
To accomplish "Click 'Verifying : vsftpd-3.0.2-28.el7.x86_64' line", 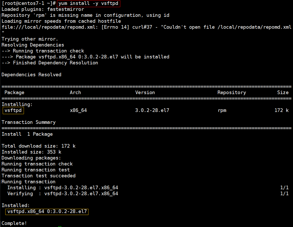I will click(63, 194).
